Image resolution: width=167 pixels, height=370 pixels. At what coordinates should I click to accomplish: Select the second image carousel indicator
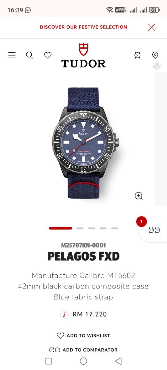pos(80,228)
